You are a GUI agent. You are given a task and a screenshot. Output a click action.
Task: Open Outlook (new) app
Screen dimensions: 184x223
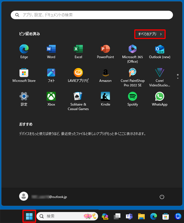click(159, 51)
